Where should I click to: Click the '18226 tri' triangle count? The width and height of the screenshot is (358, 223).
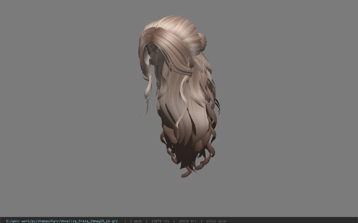(x=188, y=221)
